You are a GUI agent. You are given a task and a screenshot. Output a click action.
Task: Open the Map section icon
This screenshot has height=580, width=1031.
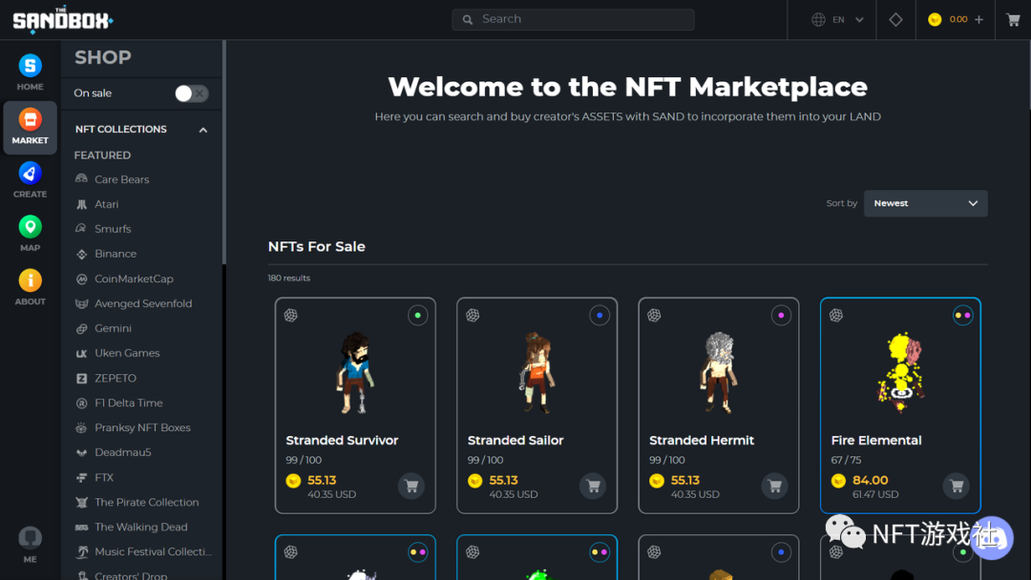coord(31,227)
